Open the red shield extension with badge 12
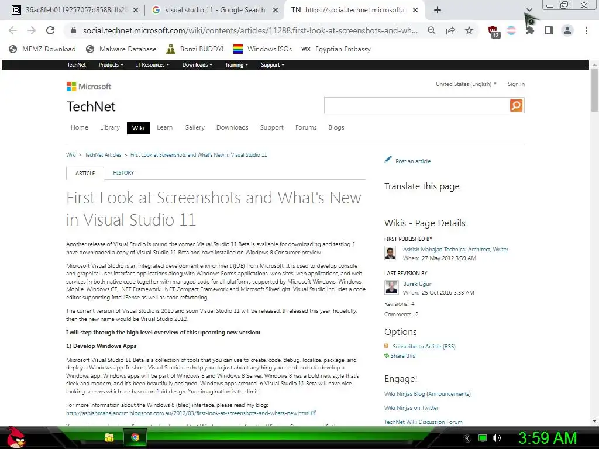The height and width of the screenshot is (449, 599). [x=493, y=32]
